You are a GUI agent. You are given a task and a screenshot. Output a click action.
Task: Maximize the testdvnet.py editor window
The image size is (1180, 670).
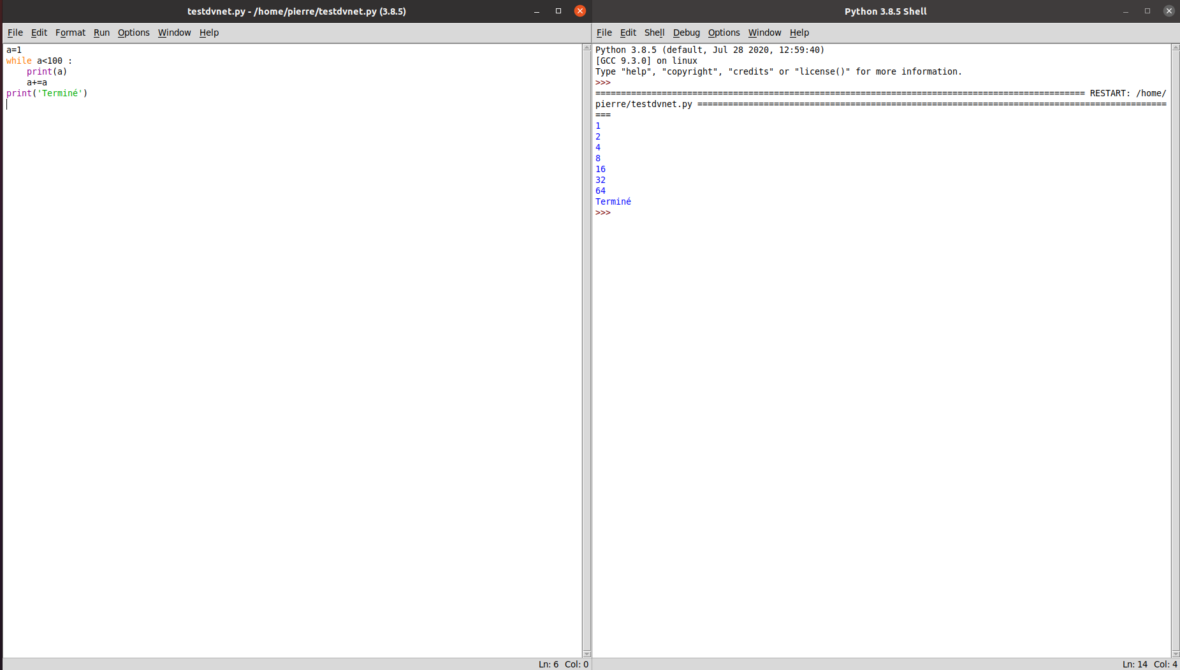coord(558,11)
